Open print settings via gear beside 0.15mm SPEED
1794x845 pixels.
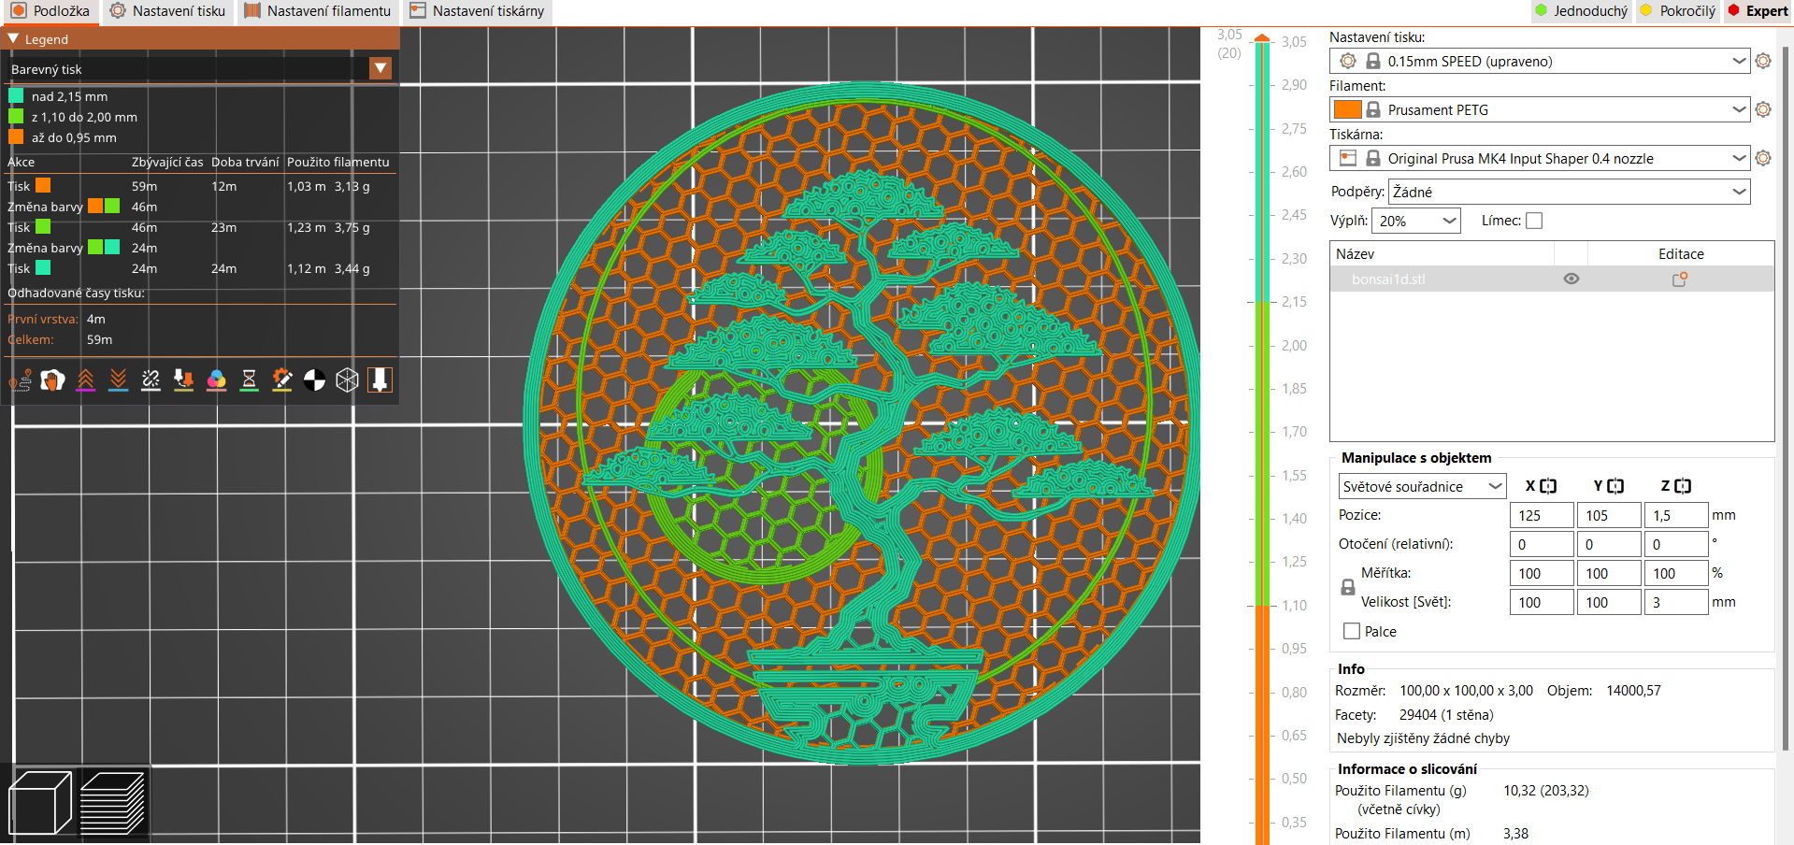coord(1763,61)
